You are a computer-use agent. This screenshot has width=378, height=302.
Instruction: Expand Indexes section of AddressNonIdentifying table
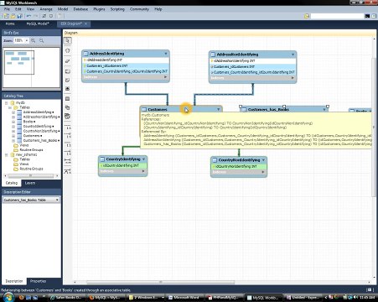(x=293, y=78)
